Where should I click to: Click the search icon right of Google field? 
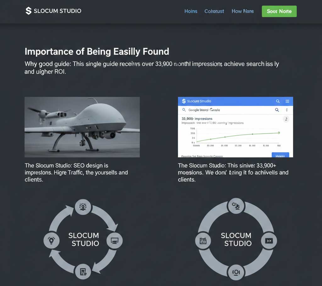tap(277, 110)
